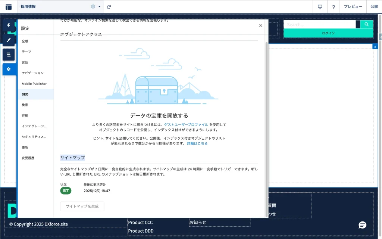Open the chat bubble icon

(x=362, y=225)
